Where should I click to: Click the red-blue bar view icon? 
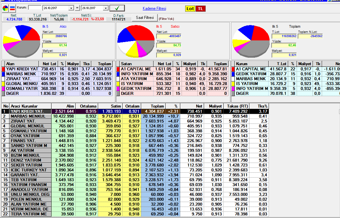13,8
